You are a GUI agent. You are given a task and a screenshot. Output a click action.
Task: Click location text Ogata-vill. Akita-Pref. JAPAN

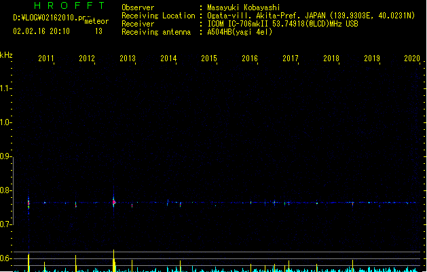pos(266,16)
